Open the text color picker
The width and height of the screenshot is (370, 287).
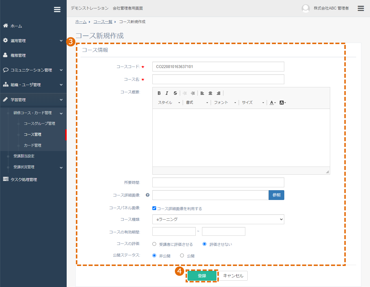[x=273, y=103]
